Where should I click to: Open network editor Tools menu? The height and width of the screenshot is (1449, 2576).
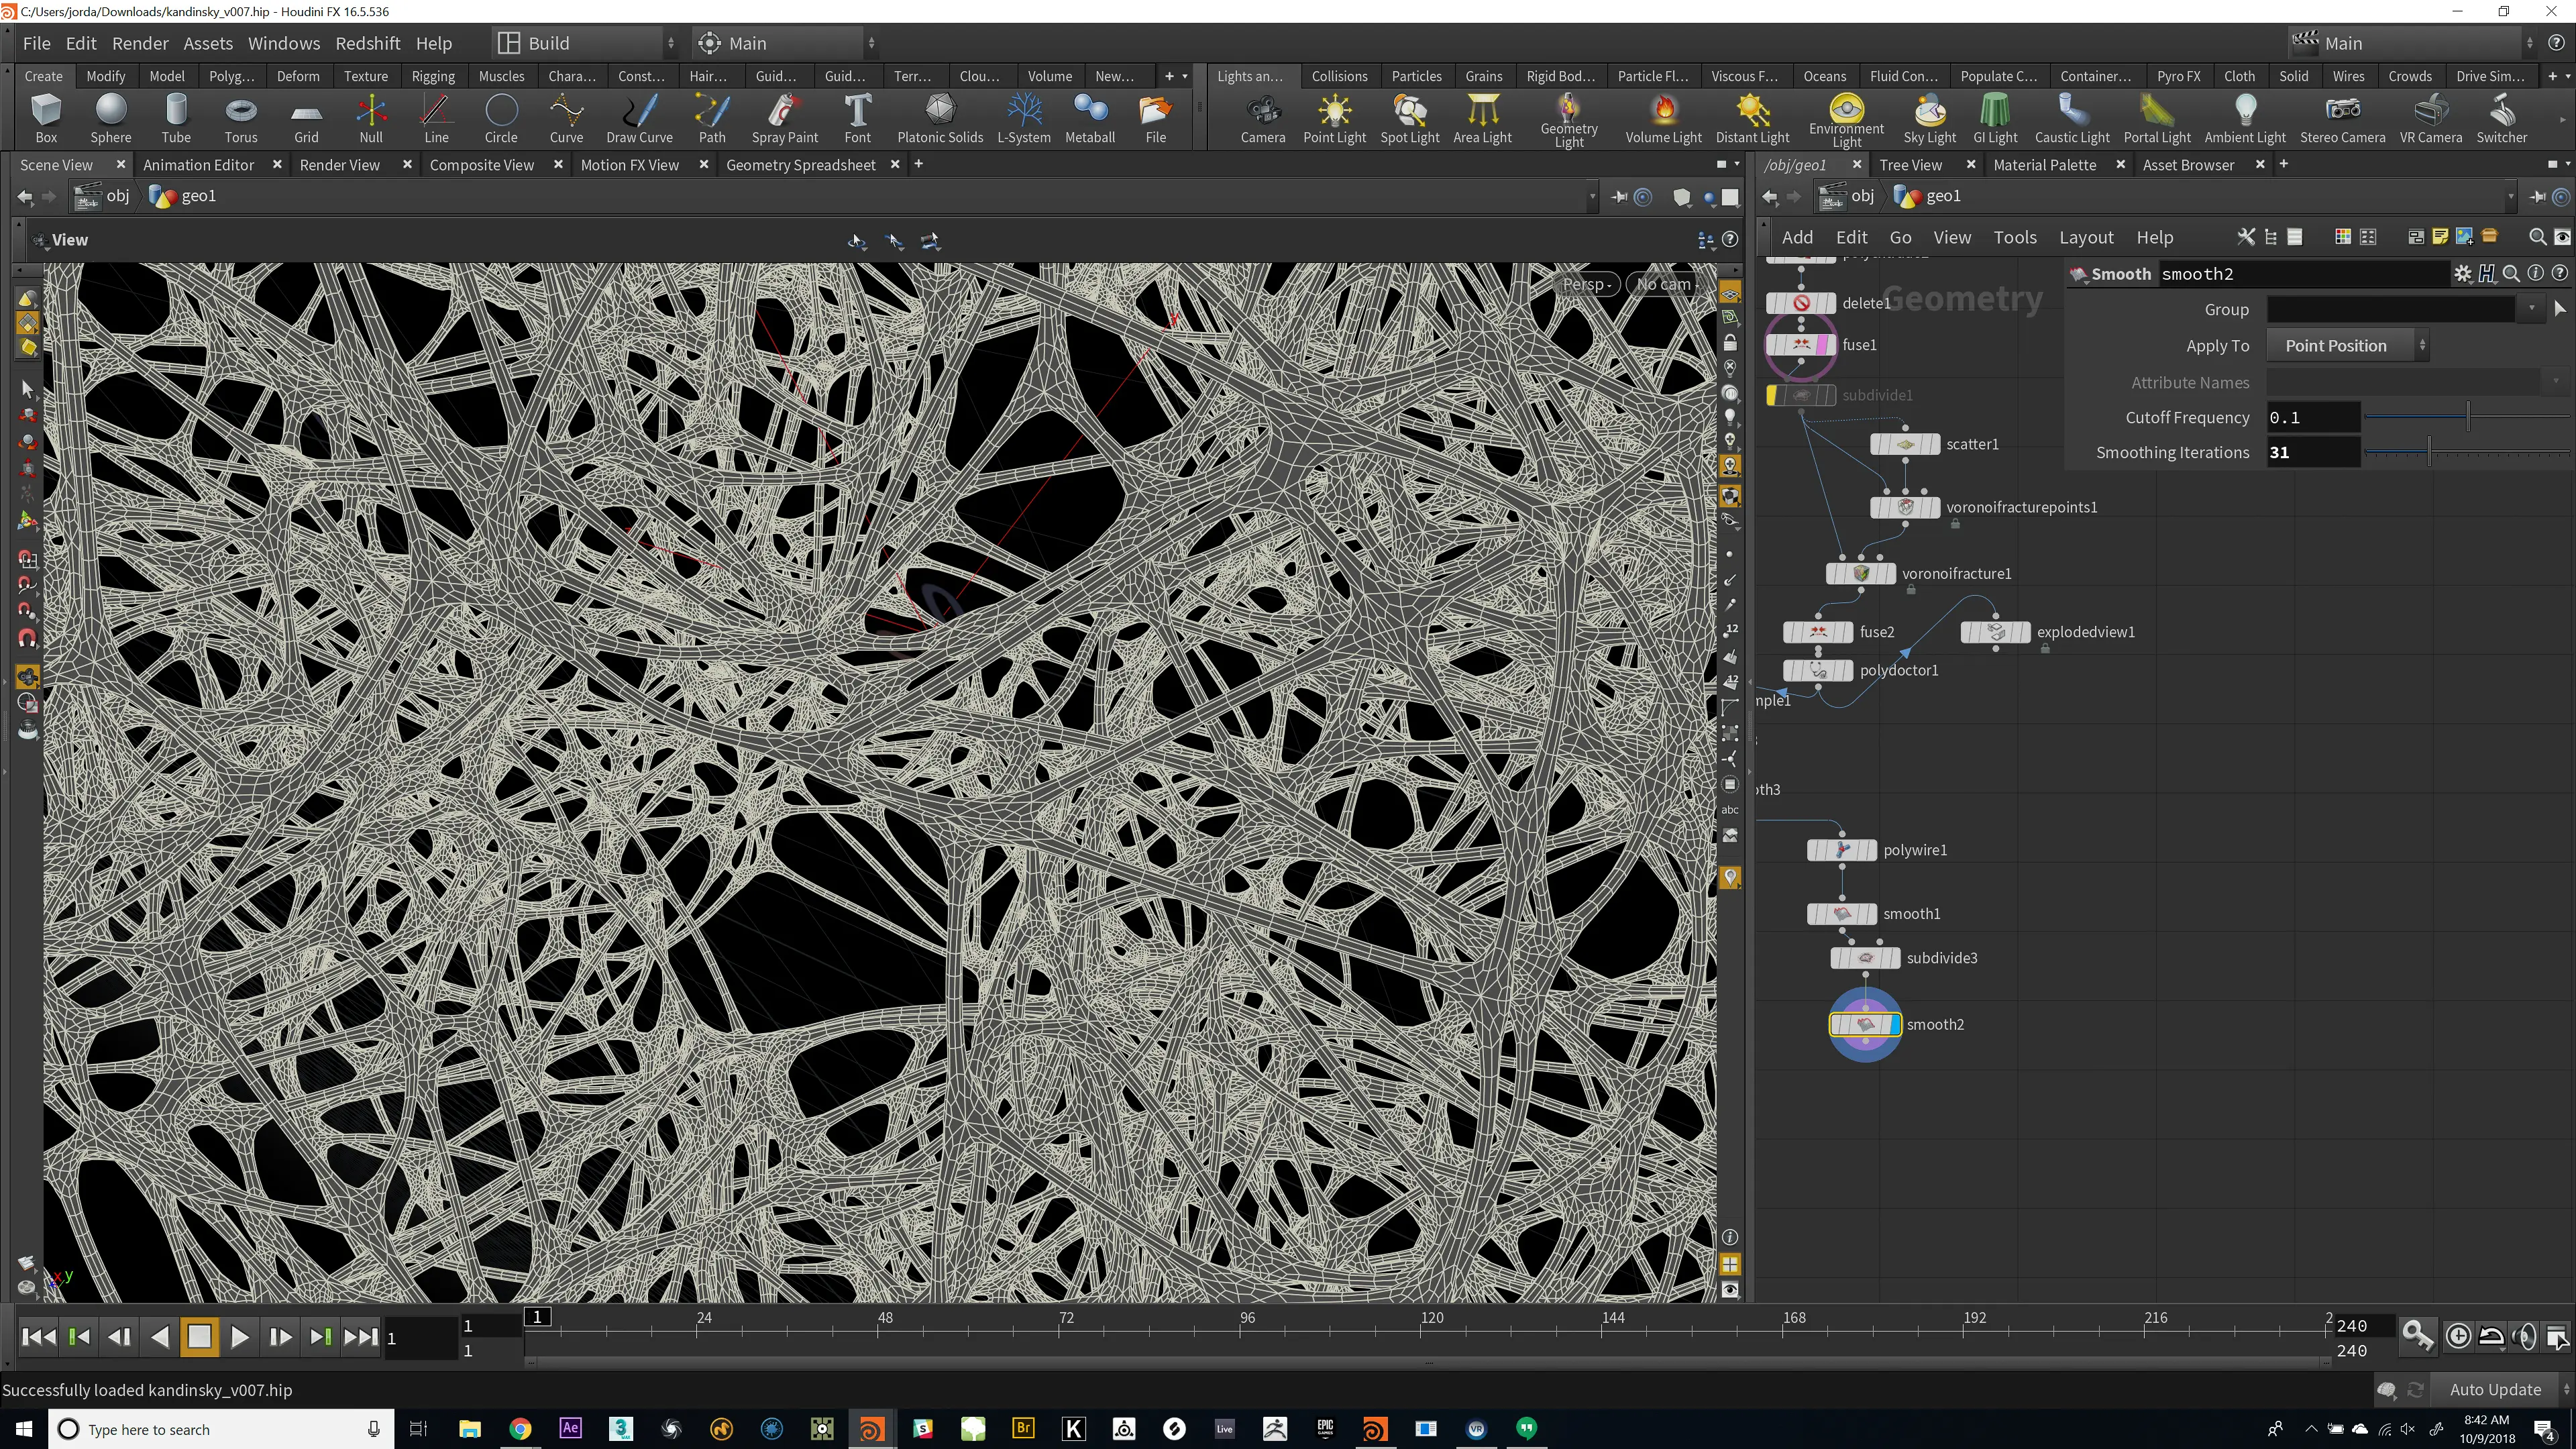tap(2014, 237)
